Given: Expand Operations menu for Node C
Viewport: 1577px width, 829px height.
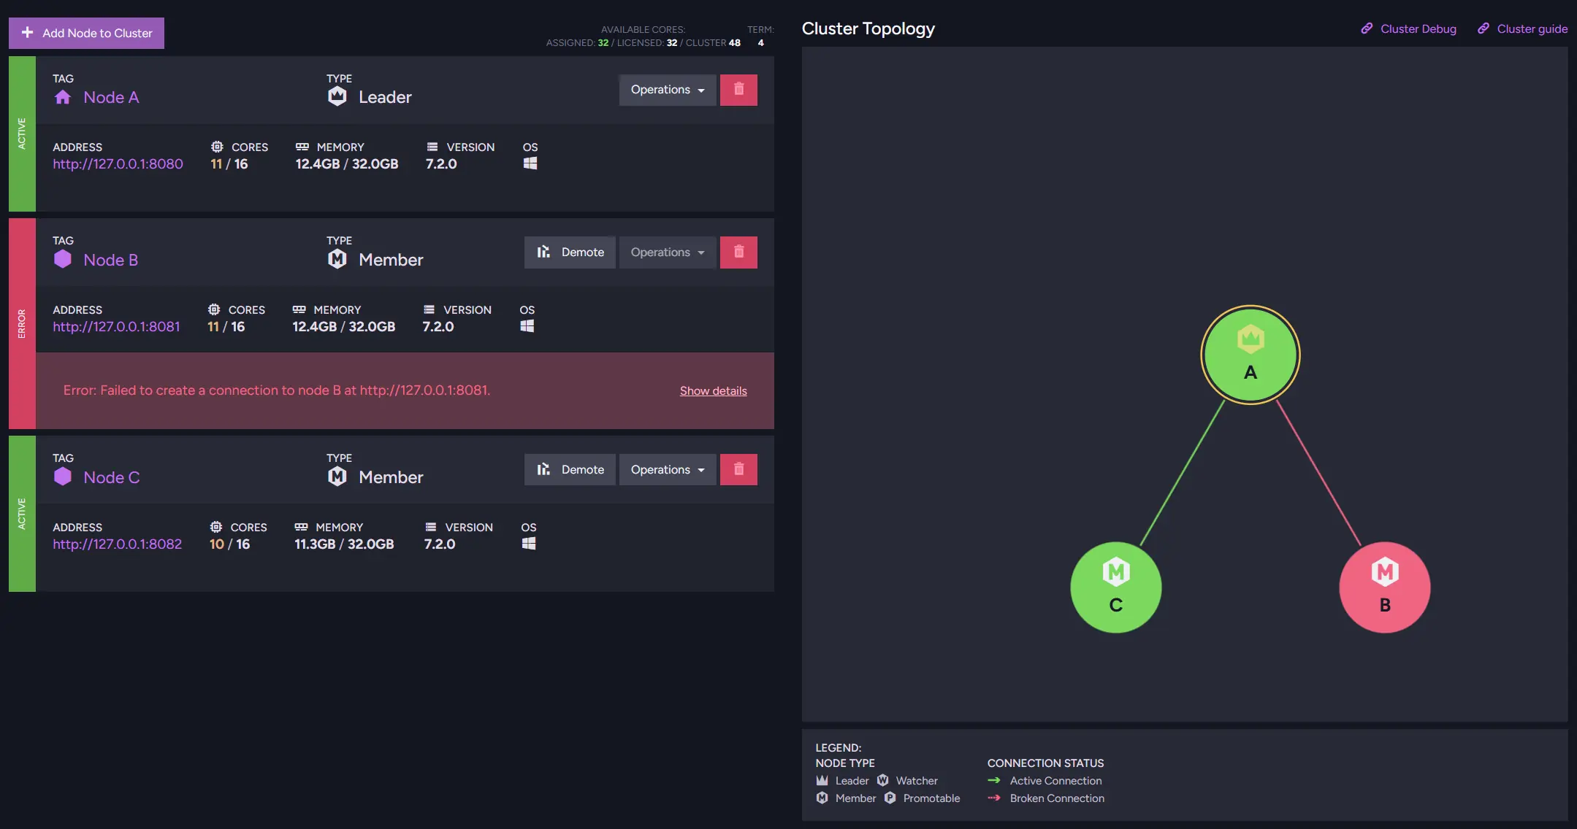Looking at the screenshot, I should point(667,470).
